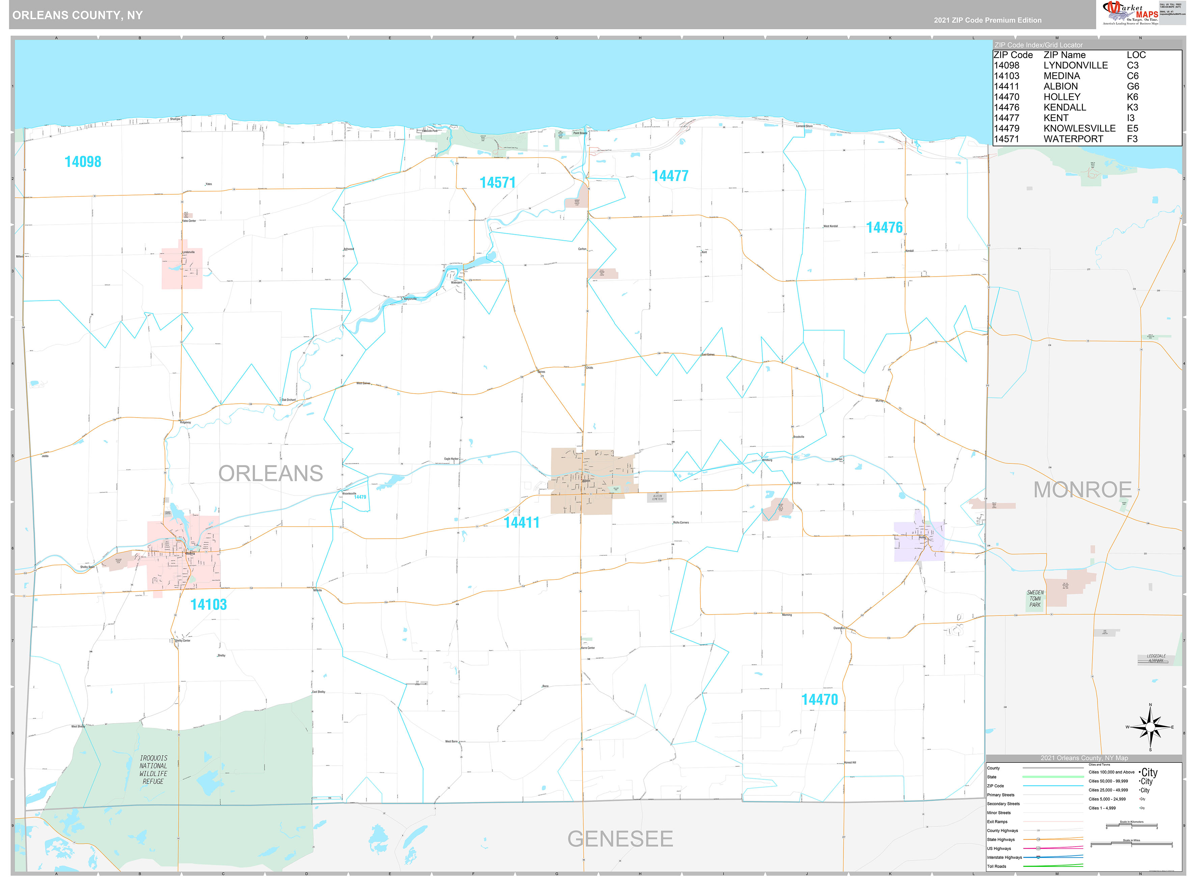1192x877 pixels.
Task: Click the 'ORLEANS COUNTY, NY' title
Action: pyautogui.click(x=78, y=16)
